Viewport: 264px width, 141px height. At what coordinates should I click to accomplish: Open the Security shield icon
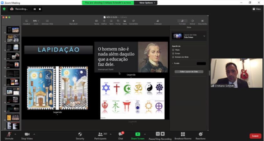pos(80,134)
